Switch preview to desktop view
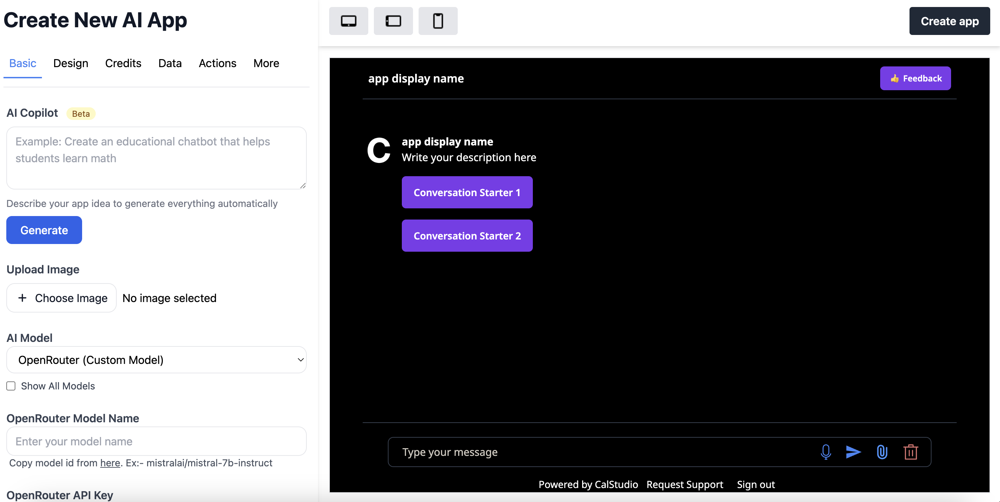The image size is (1000, 502). (348, 21)
